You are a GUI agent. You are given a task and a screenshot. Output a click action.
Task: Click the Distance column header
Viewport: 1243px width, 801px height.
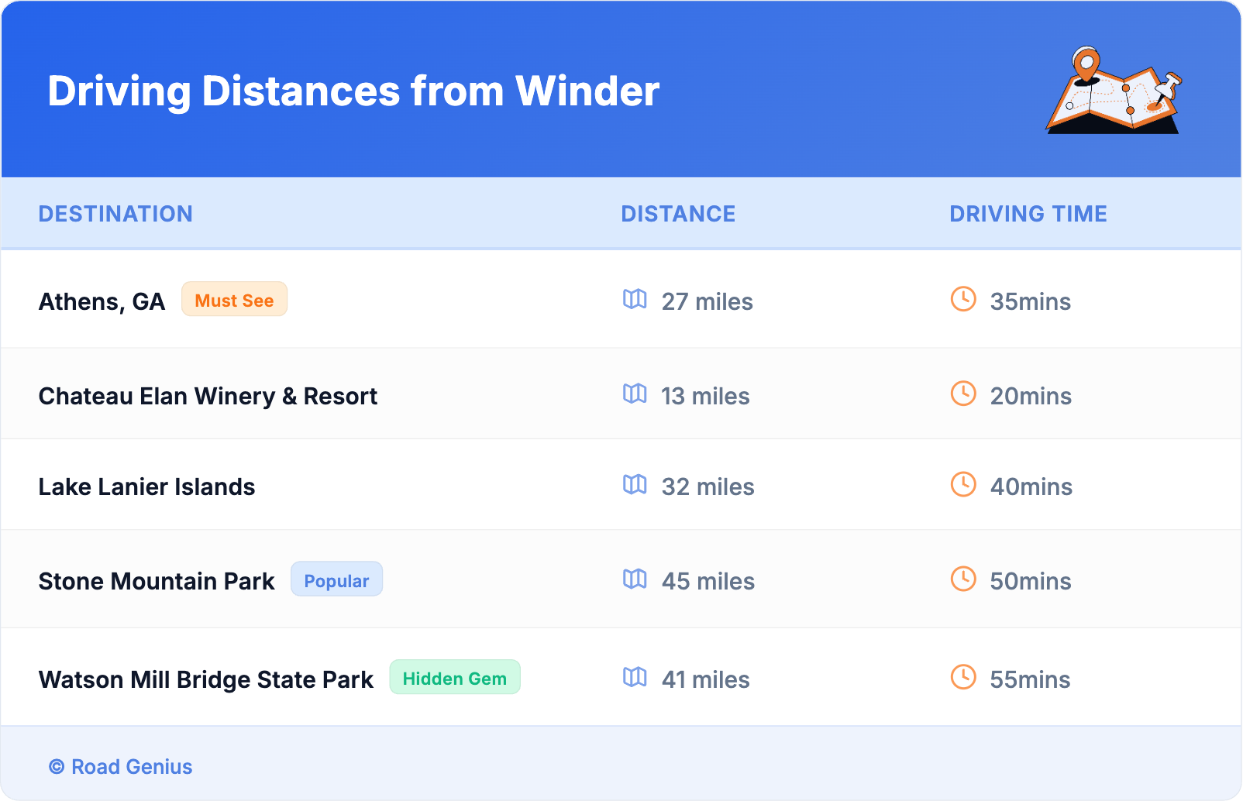(678, 214)
